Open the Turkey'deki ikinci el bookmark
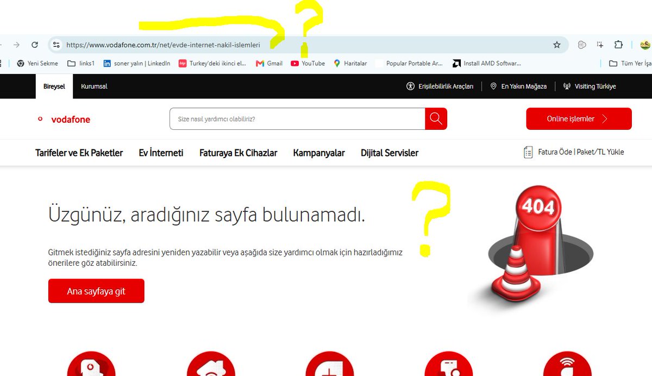Screen dimensions: 652x376 tap(212, 64)
